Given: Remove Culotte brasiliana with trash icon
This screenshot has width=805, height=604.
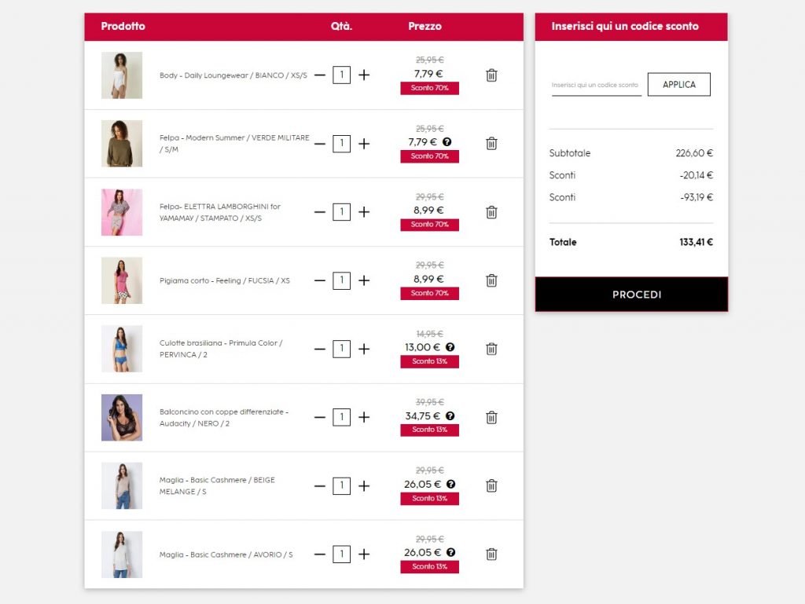Looking at the screenshot, I should tap(491, 349).
